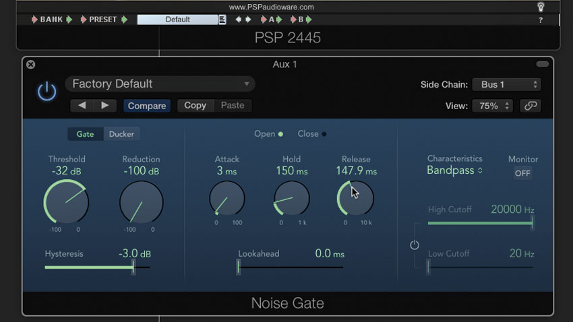This screenshot has height=322, width=573.
Task: Click green arrow after A in PSP 2445
Action: coord(279,20)
